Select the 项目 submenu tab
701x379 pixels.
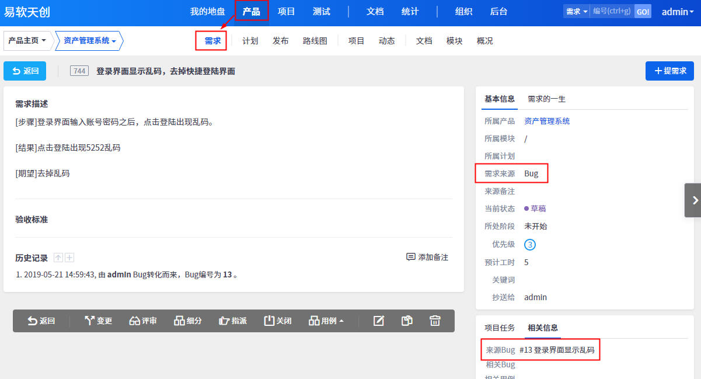[356, 40]
